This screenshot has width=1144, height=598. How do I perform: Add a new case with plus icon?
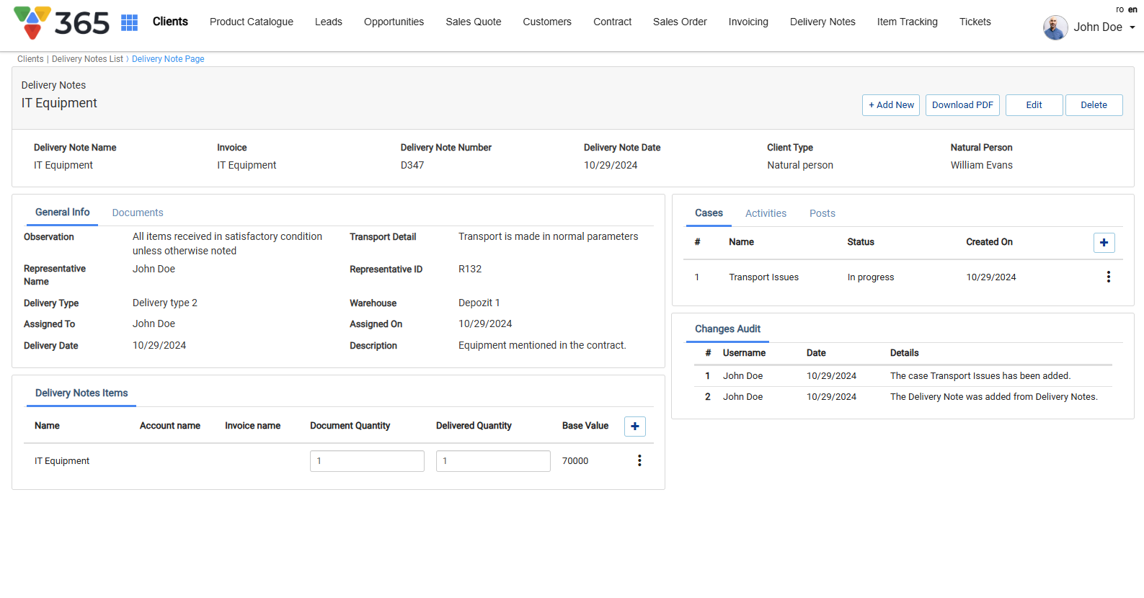[x=1104, y=243]
